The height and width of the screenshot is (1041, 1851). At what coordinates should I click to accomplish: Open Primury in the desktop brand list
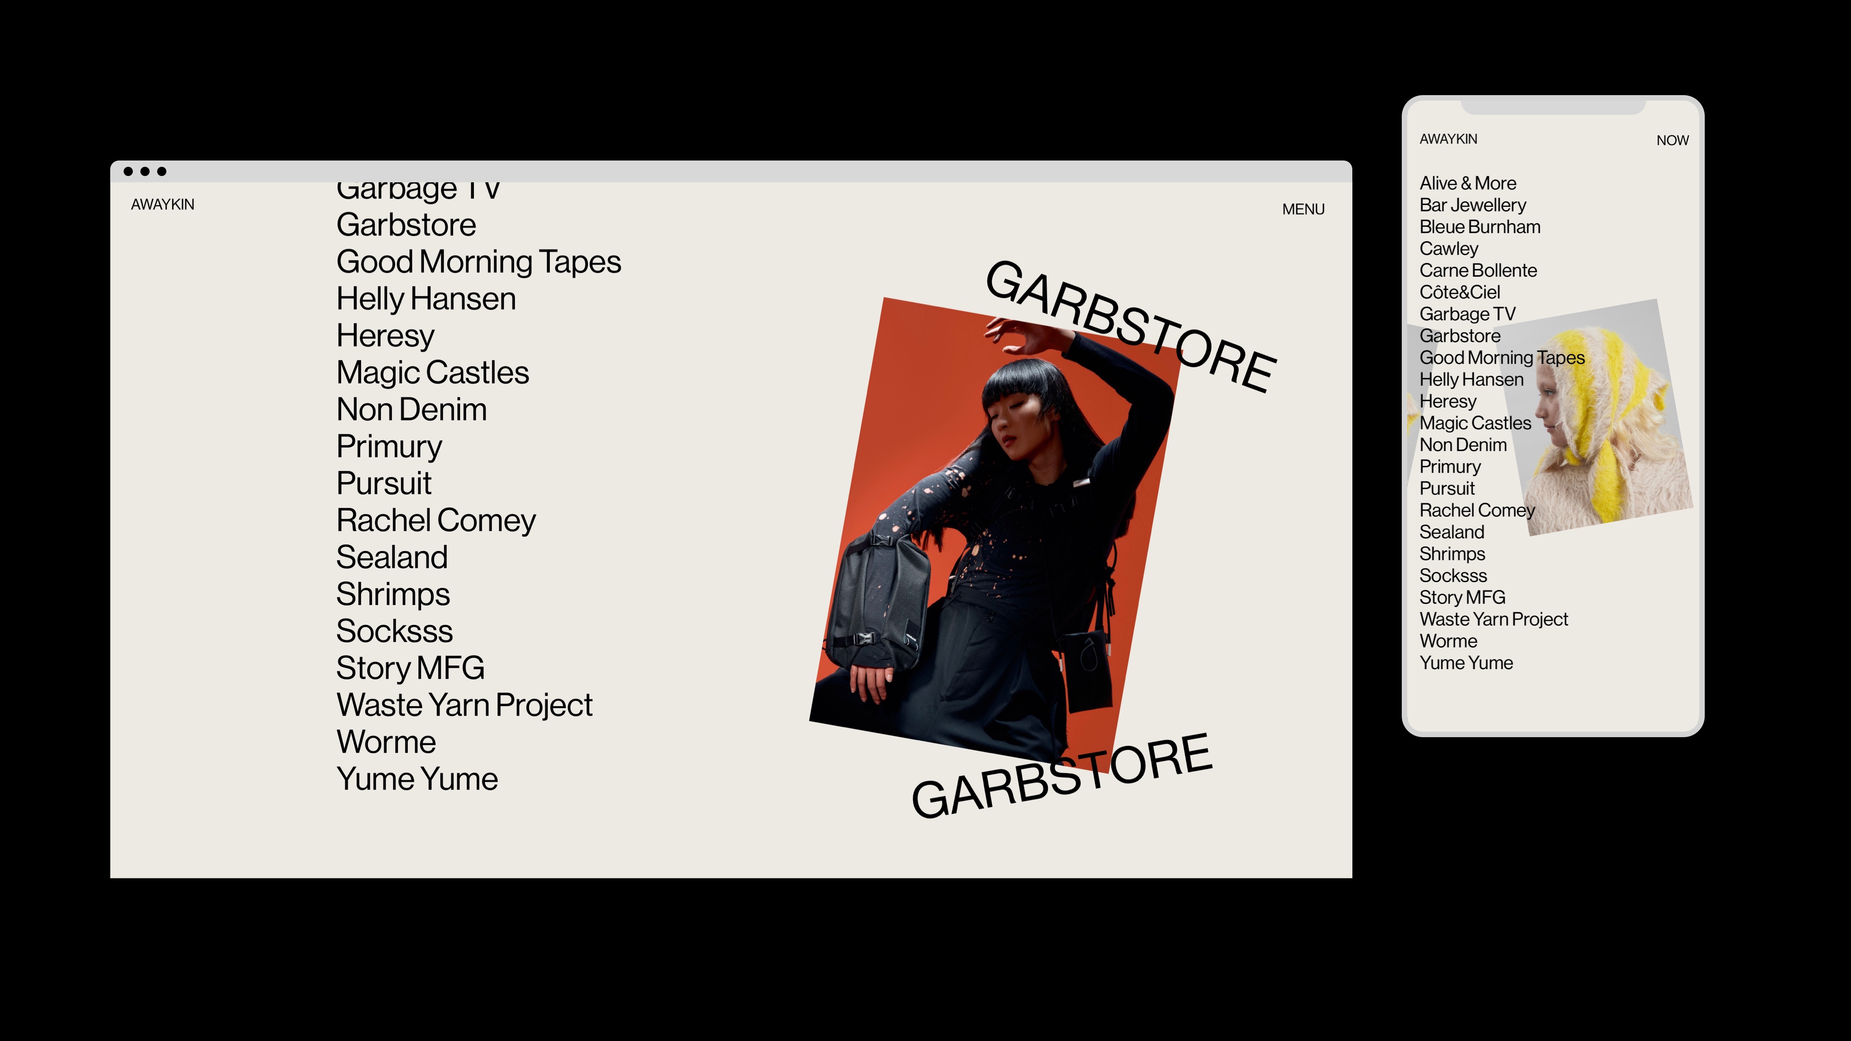coord(389,447)
